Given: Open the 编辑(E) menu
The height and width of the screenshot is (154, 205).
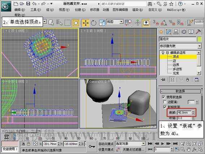Looking at the screenshot, I should pyautogui.click(x=20, y=10).
